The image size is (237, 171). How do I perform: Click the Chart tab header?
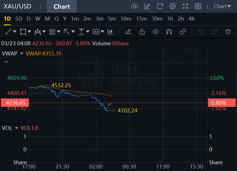pyautogui.click(x=62, y=6)
